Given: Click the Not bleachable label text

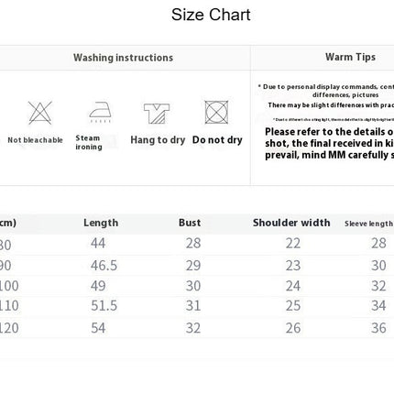Looking at the screenshot, I should click(x=35, y=140).
